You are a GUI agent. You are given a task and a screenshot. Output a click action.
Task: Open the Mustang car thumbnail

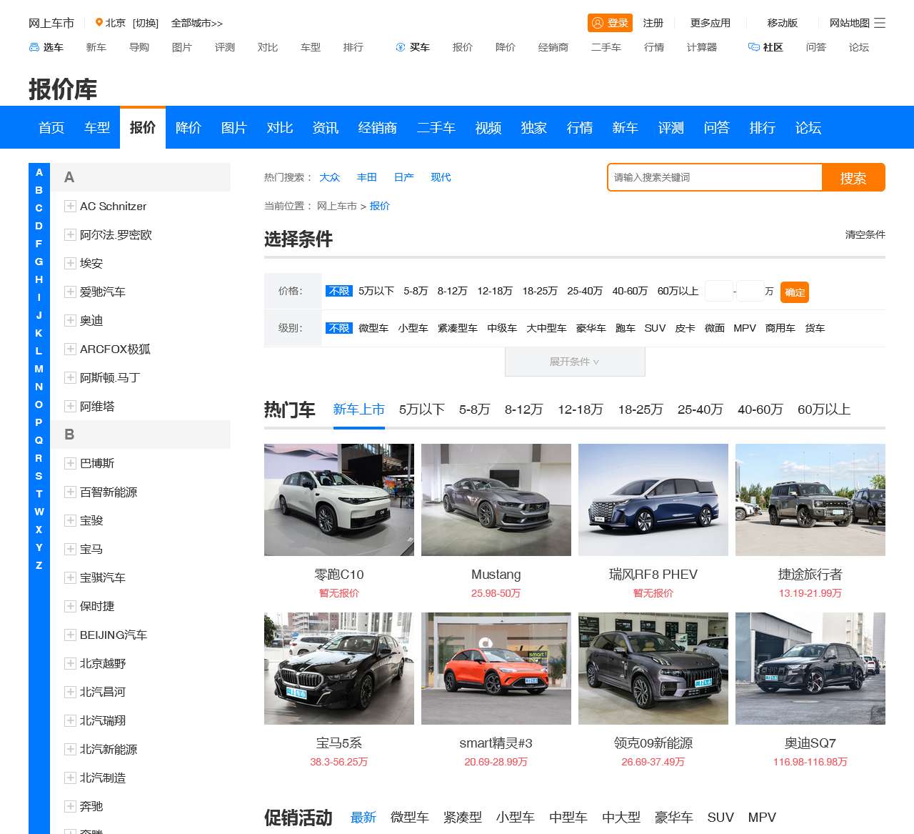(496, 500)
